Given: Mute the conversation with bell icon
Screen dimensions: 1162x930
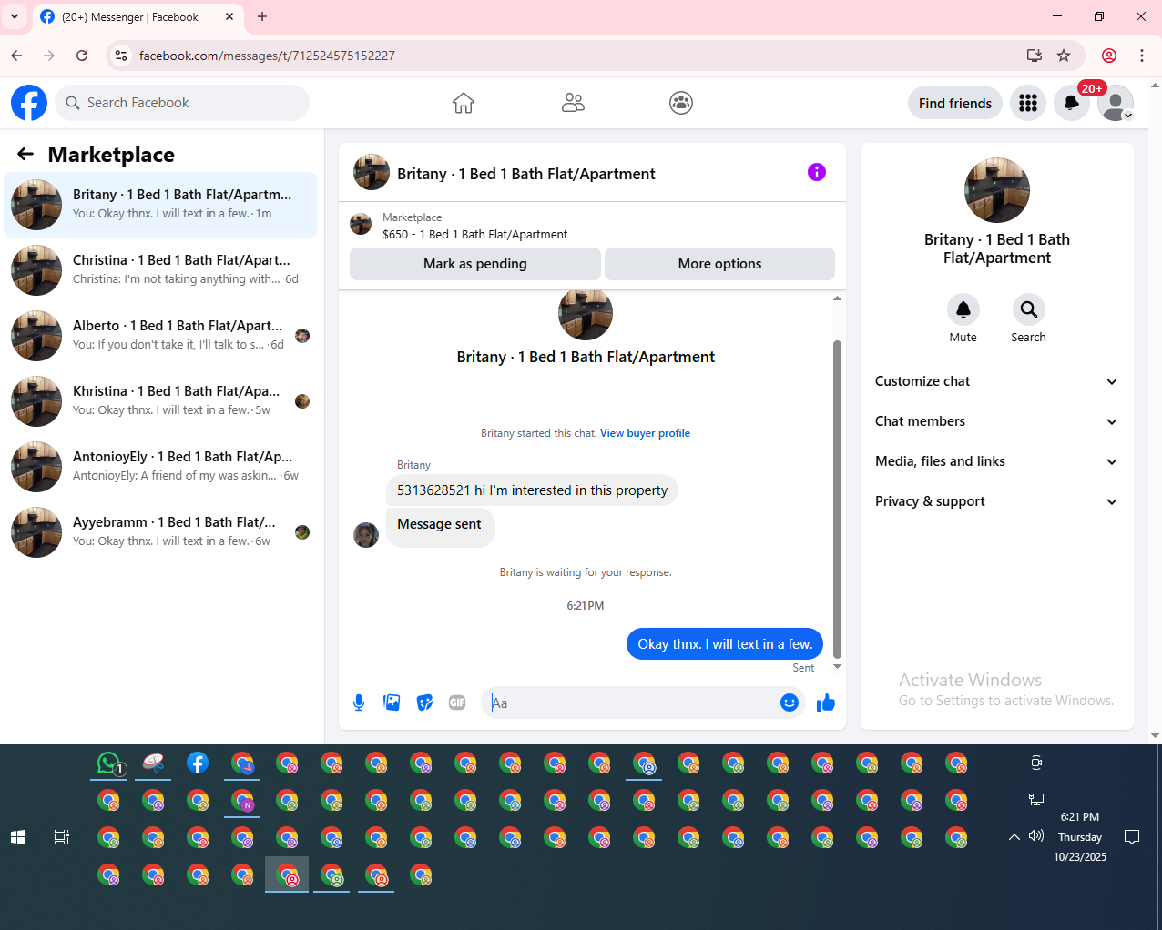Looking at the screenshot, I should (x=963, y=309).
